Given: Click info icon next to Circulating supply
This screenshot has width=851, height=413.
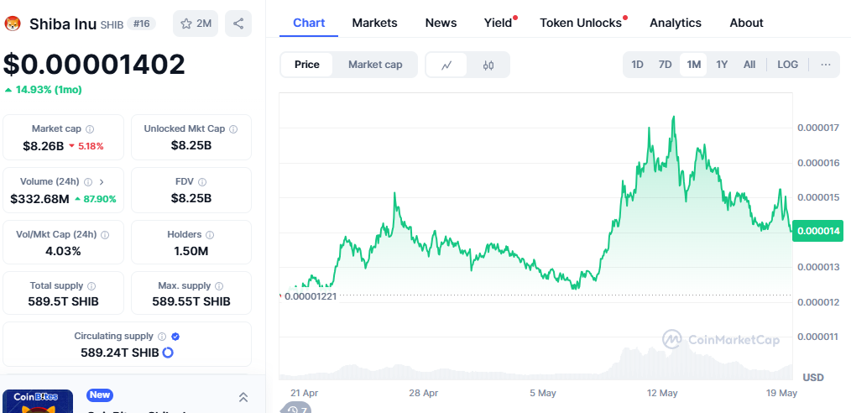Looking at the screenshot, I should click(162, 337).
